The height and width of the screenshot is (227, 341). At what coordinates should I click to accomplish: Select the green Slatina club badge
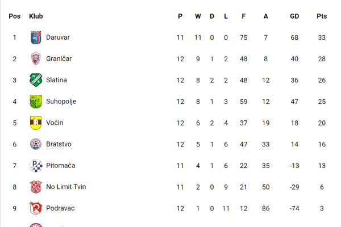click(x=36, y=80)
